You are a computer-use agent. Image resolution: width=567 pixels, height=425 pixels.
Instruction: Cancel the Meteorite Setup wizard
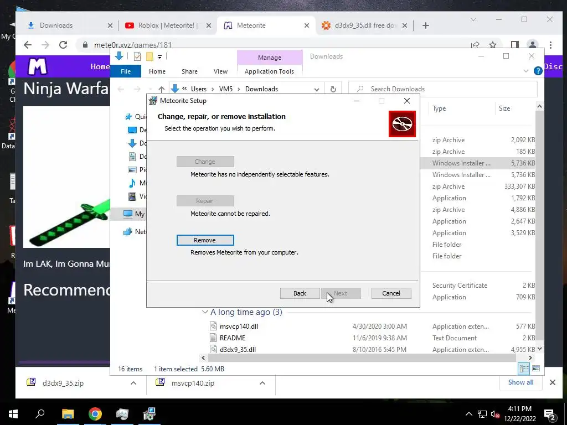(391, 293)
